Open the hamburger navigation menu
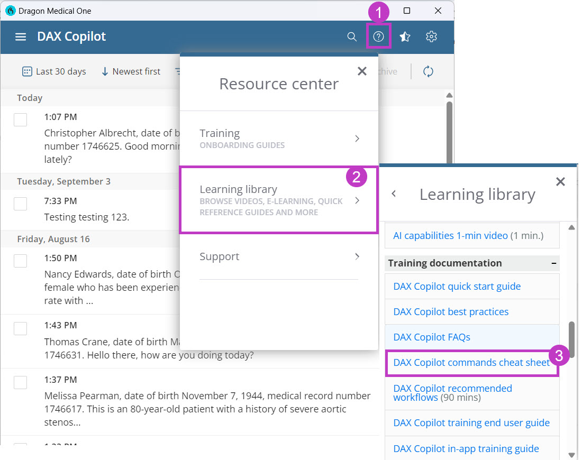The width and height of the screenshot is (582, 460). 20,37
